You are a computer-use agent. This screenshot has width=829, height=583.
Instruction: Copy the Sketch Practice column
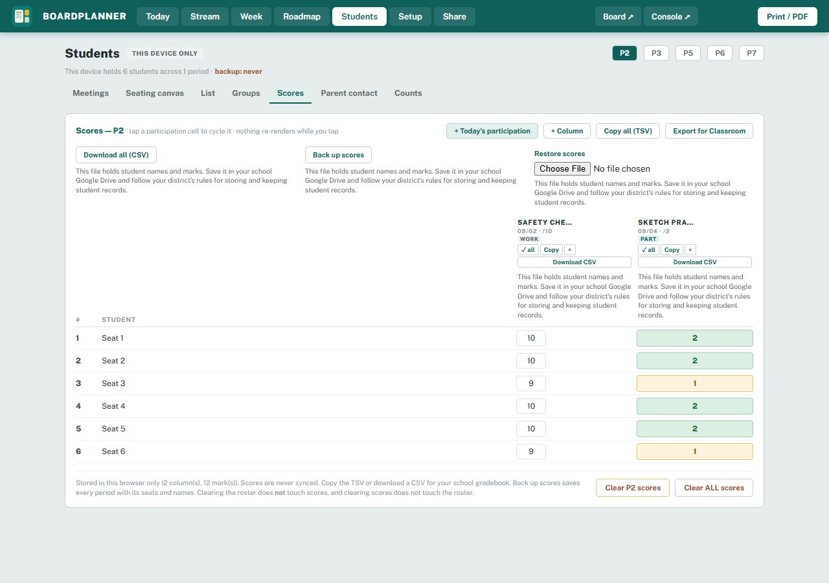[672, 250]
